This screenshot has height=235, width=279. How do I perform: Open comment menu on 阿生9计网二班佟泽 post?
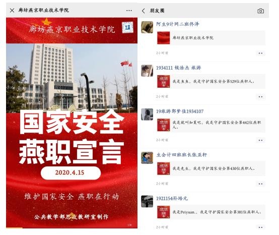click(260, 53)
